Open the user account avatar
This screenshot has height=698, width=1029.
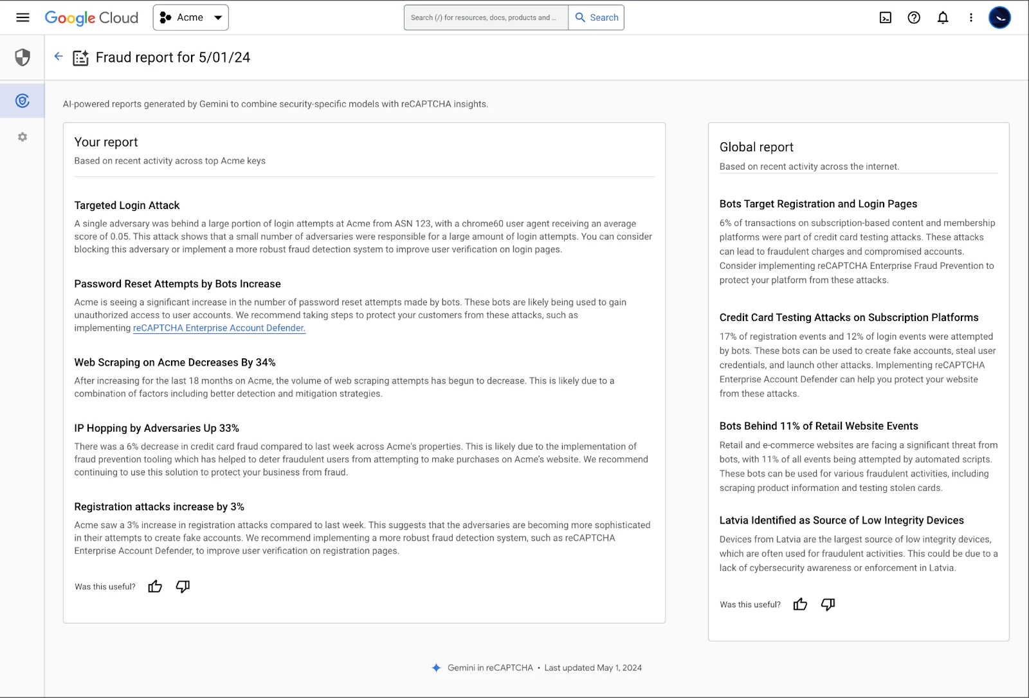[x=999, y=18]
